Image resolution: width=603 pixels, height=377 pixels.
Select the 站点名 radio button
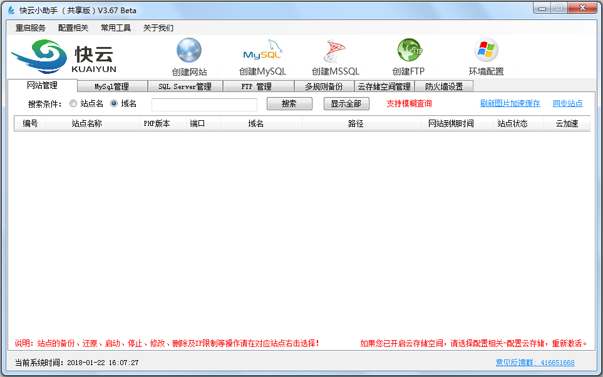[x=73, y=104]
